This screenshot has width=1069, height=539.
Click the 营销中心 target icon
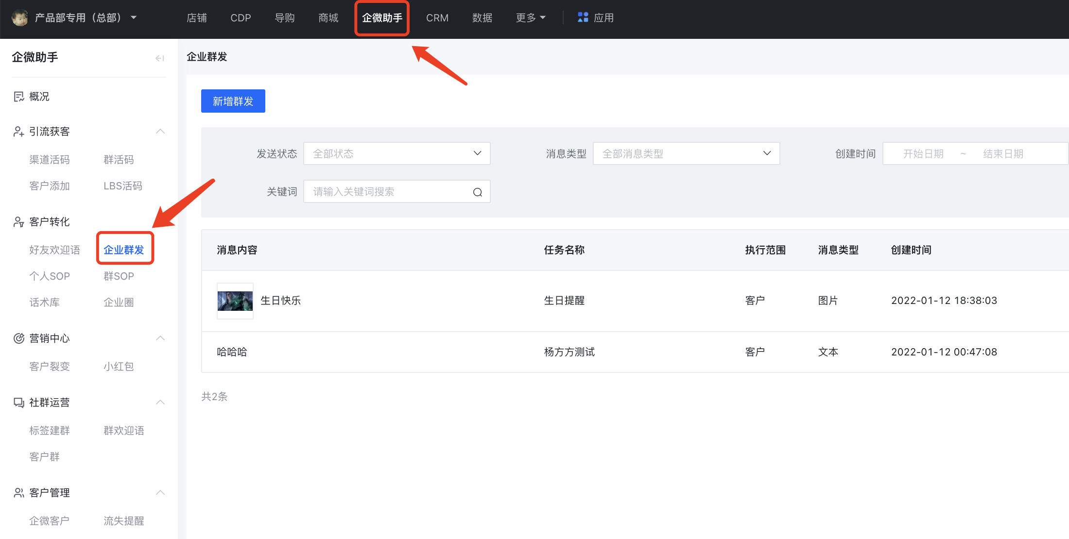pos(18,338)
